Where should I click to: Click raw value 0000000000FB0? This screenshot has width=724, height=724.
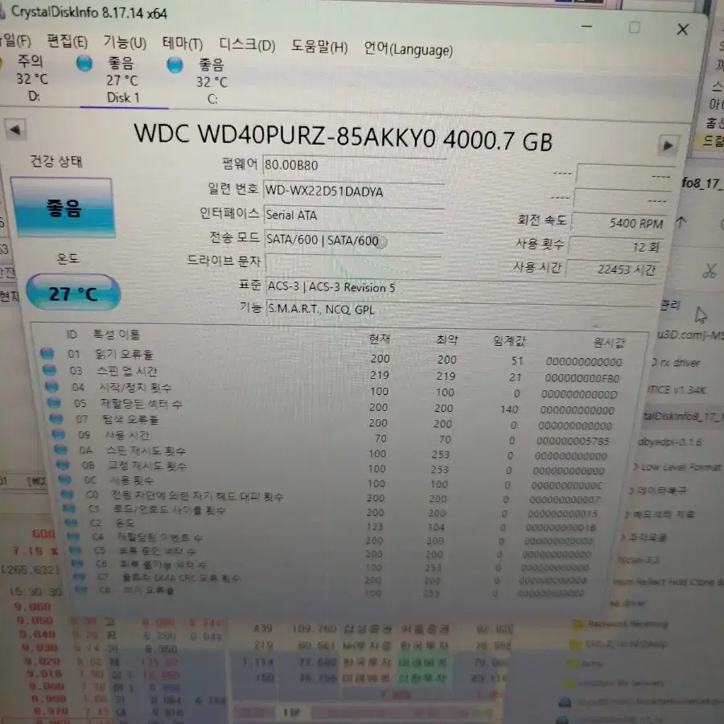(582, 378)
